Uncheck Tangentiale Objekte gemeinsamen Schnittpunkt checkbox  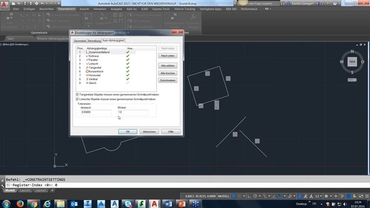77,95
